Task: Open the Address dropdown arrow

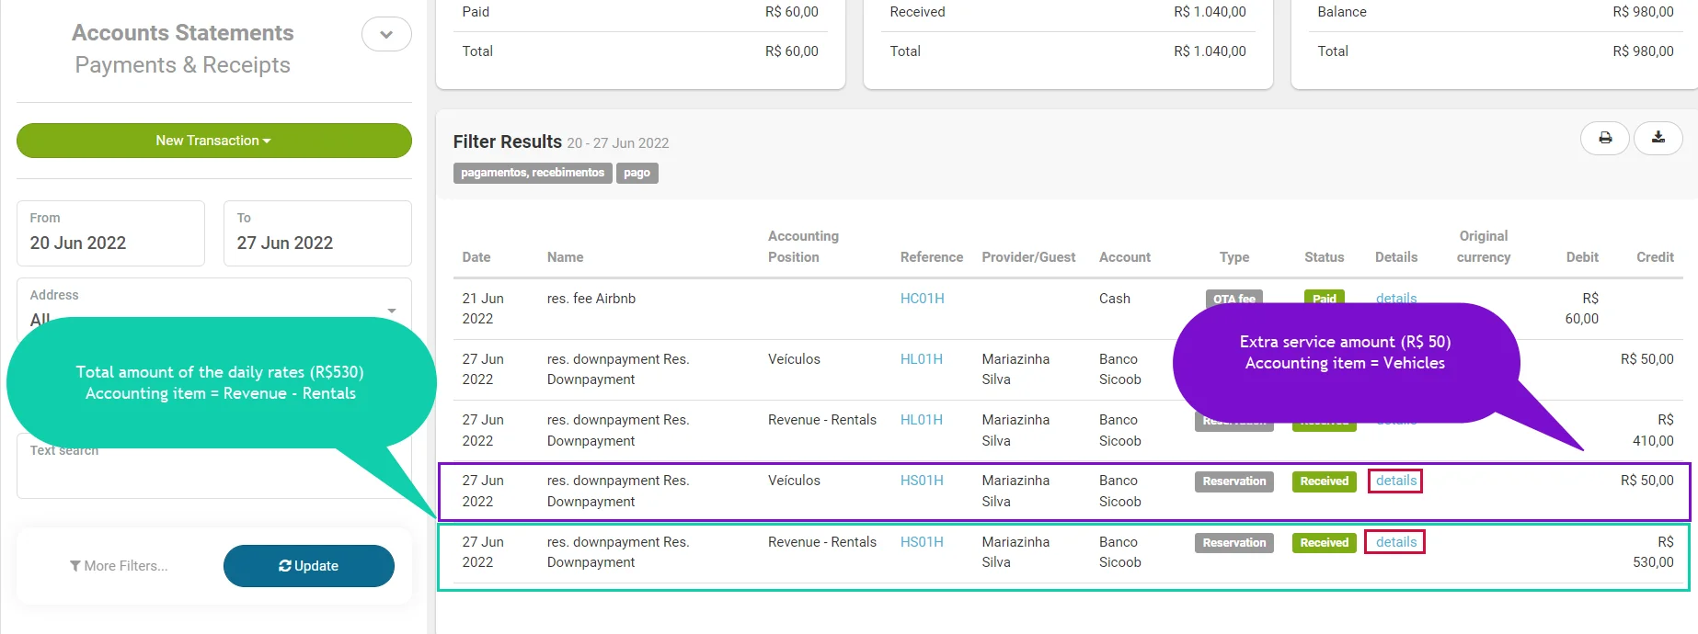Action: point(392,311)
